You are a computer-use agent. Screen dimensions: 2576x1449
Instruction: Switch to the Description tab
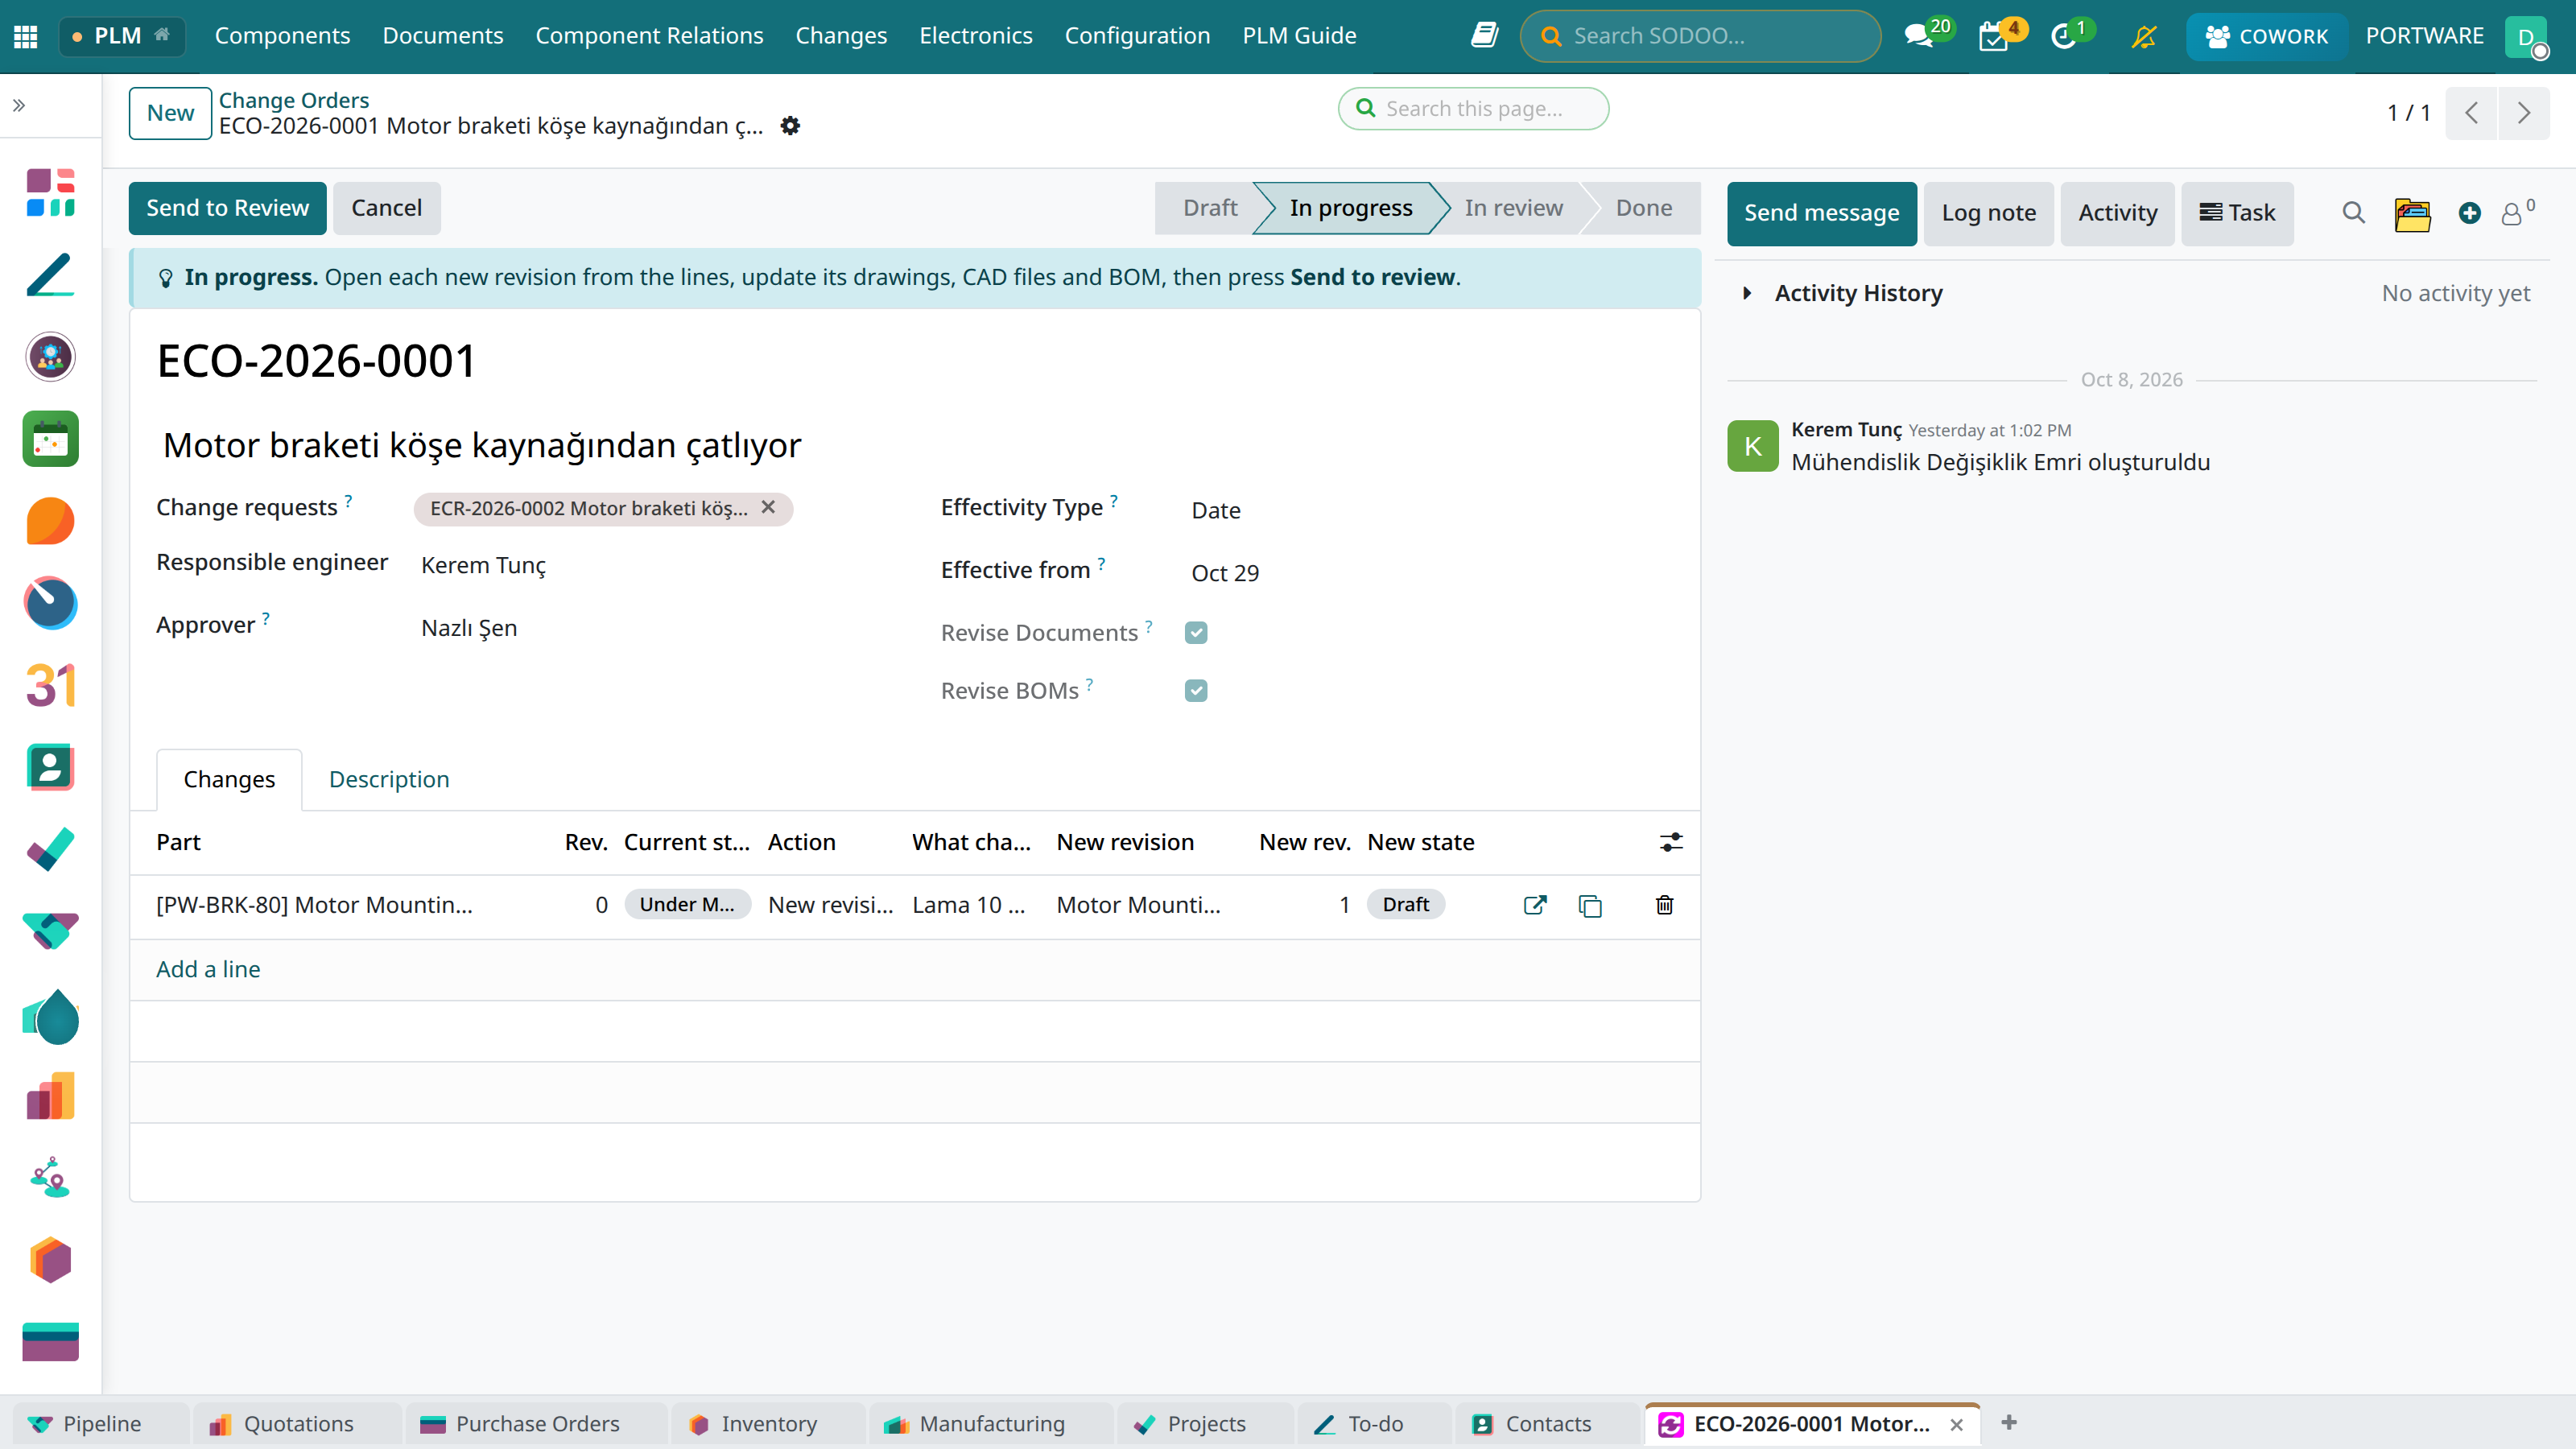[389, 779]
